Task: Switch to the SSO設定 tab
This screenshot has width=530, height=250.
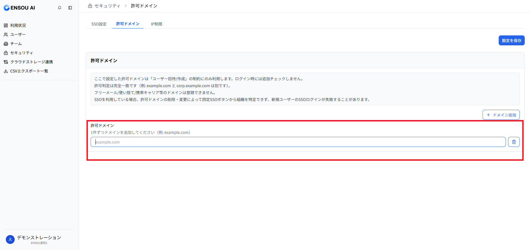Action: click(99, 24)
